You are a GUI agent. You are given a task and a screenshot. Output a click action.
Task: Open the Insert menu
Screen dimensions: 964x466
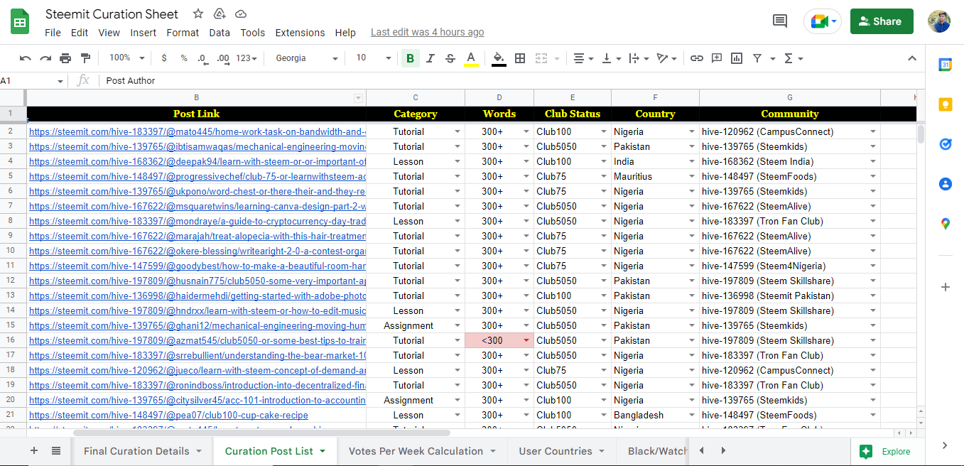click(143, 33)
